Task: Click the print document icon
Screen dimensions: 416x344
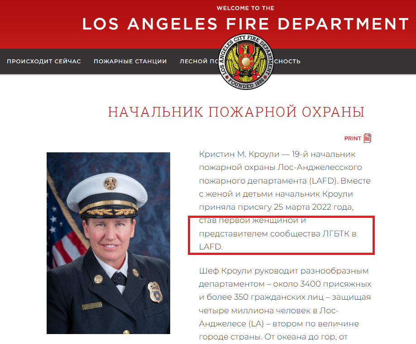Action: click(368, 138)
